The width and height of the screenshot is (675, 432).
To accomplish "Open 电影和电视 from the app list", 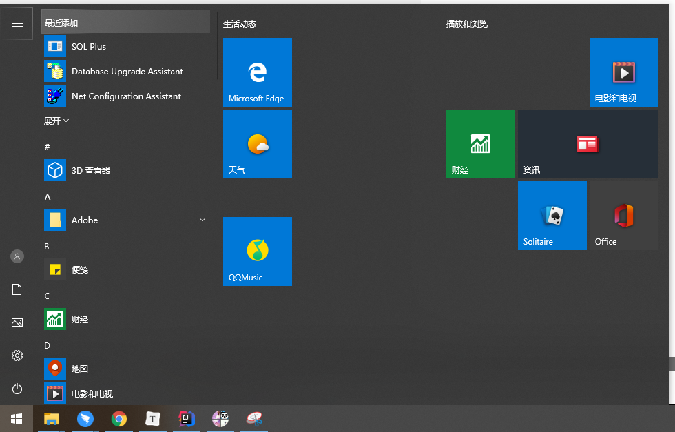I will 127,393.
